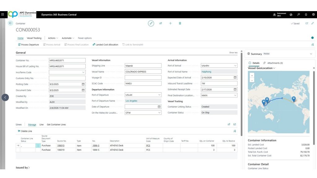The image size is (317, 178).
Task: Delete the record with the trash icon
Action: click(180, 23)
